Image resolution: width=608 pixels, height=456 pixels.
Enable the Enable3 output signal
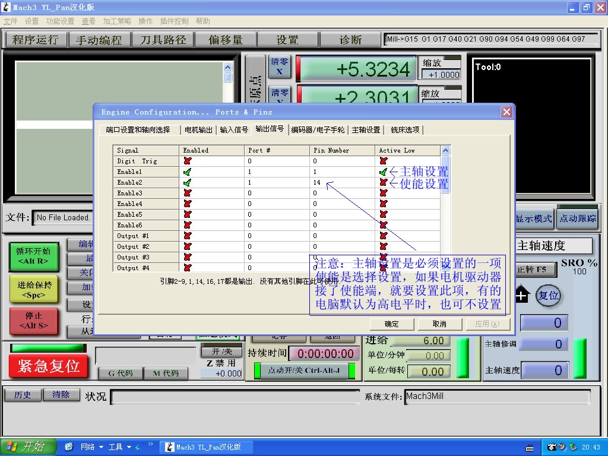[x=188, y=193]
